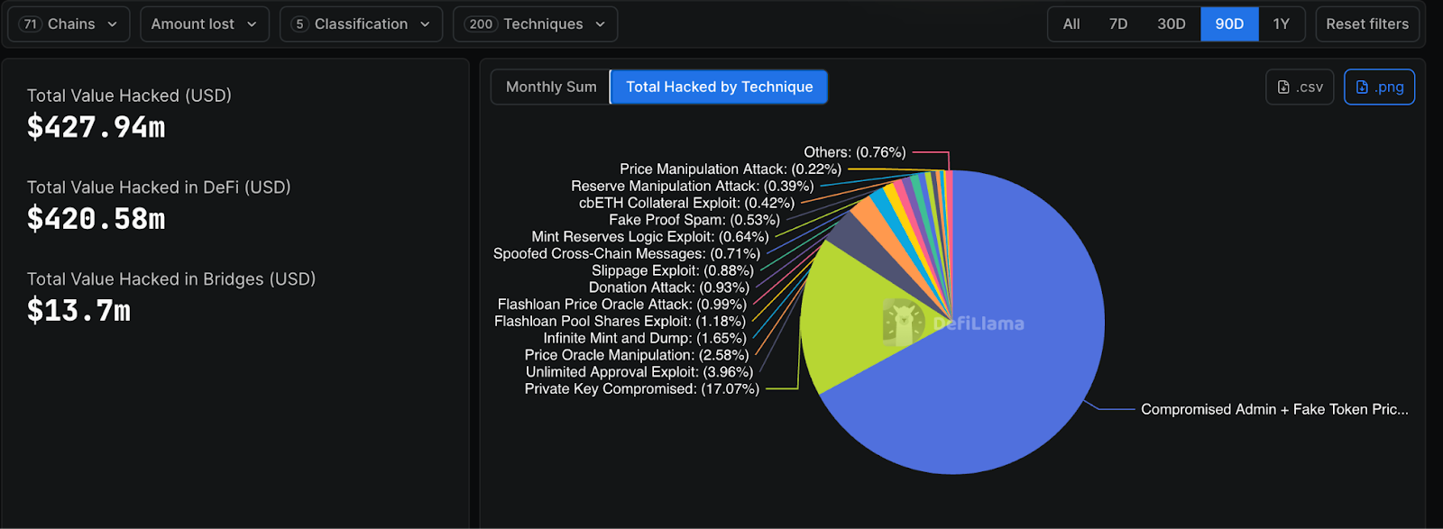Switch time range to 30D
Image resolution: width=1443 pixels, height=529 pixels.
click(1171, 24)
